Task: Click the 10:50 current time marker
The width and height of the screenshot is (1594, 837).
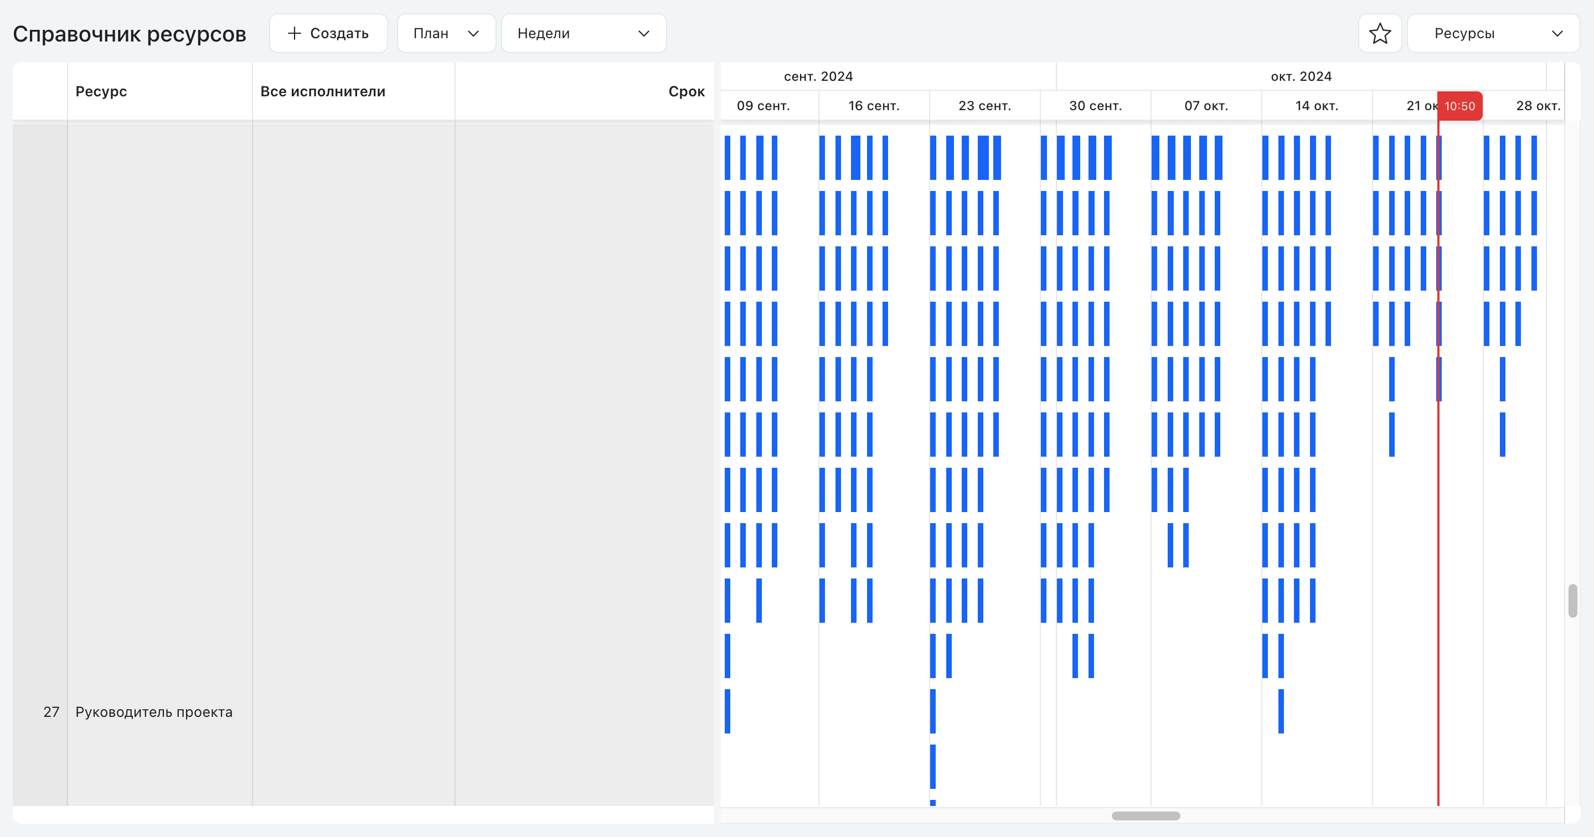Action: [x=1459, y=106]
